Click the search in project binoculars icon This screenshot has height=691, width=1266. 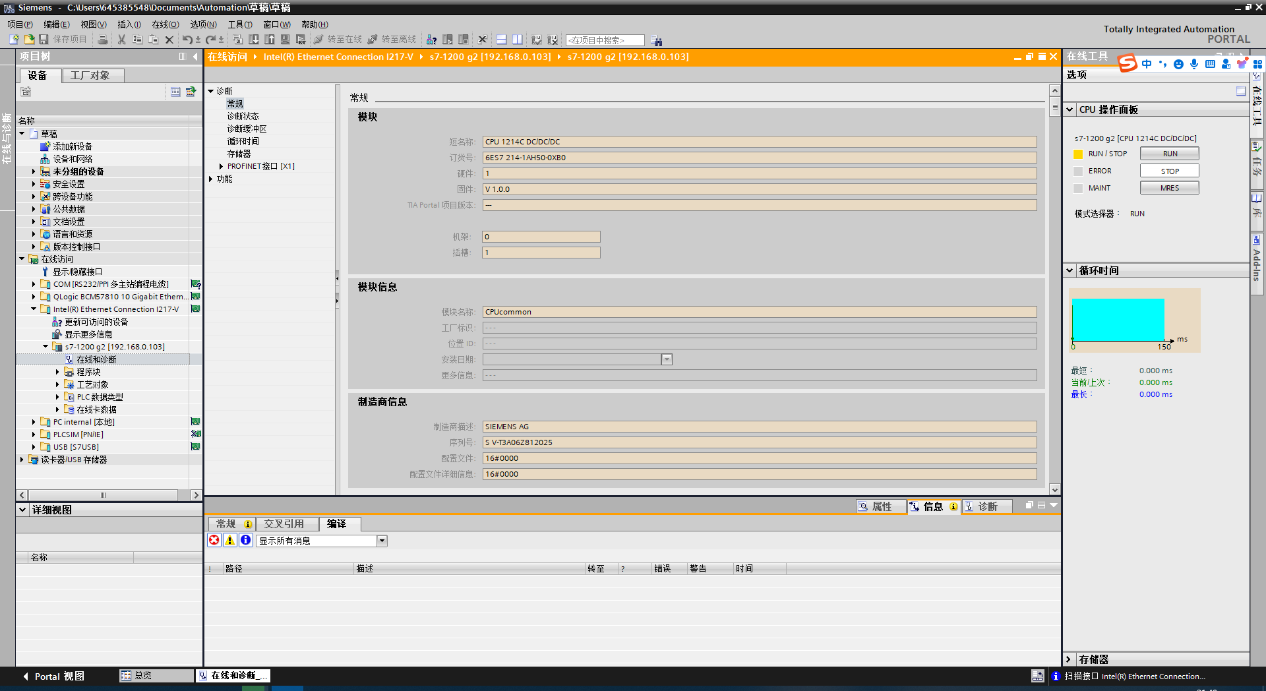click(657, 41)
